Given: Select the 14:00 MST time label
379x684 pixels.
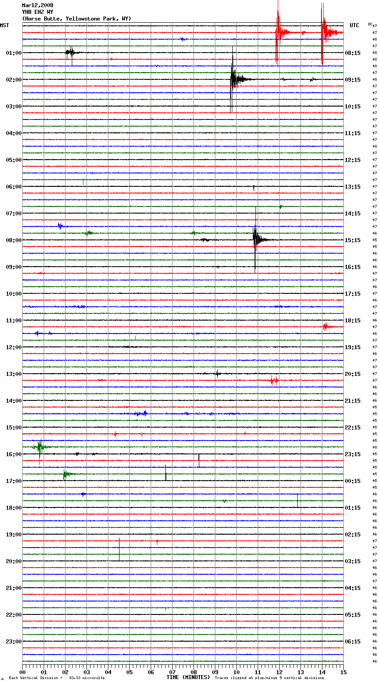Looking at the screenshot, I should click(x=14, y=401).
